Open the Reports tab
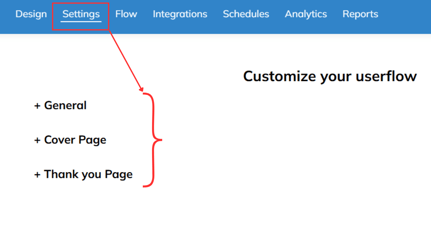Image resolution: width=431 pixels, height=242 pixels. pyautogui.click(x=360, y=14)
